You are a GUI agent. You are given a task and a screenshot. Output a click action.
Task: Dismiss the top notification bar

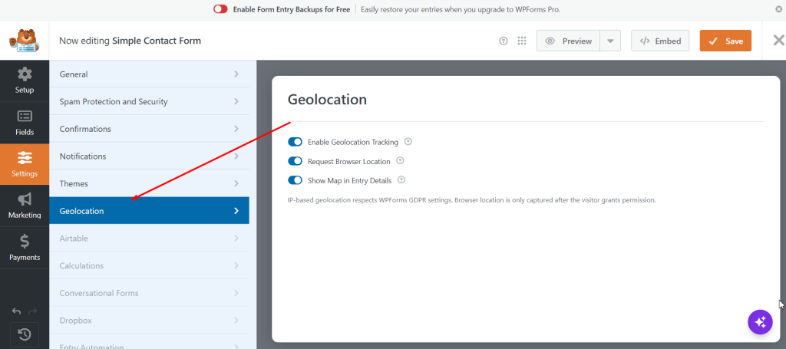[778, 9]
